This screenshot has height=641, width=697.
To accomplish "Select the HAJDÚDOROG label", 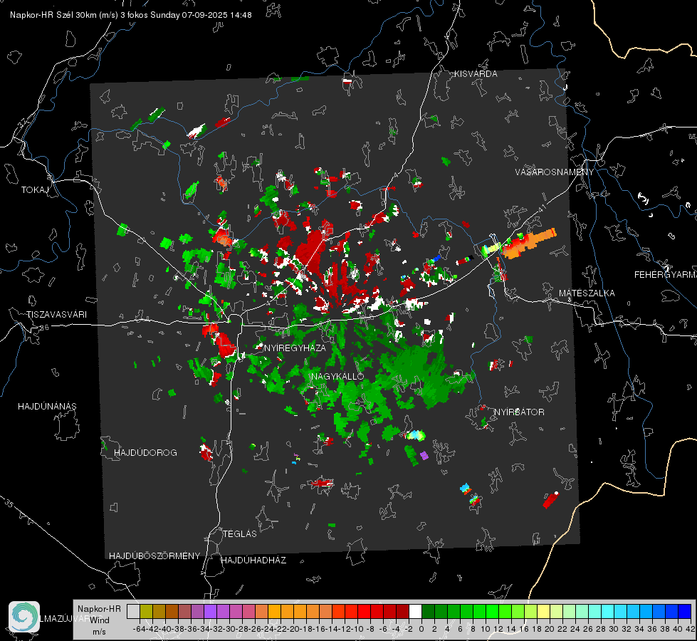I will tap(145, 452).
